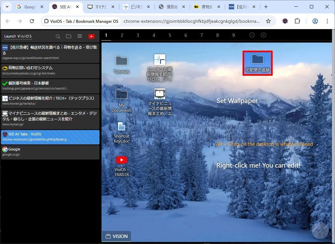Click the Launch VisiOS label
This screenshot has height=244, width=335.
click(x=18, y=36)
